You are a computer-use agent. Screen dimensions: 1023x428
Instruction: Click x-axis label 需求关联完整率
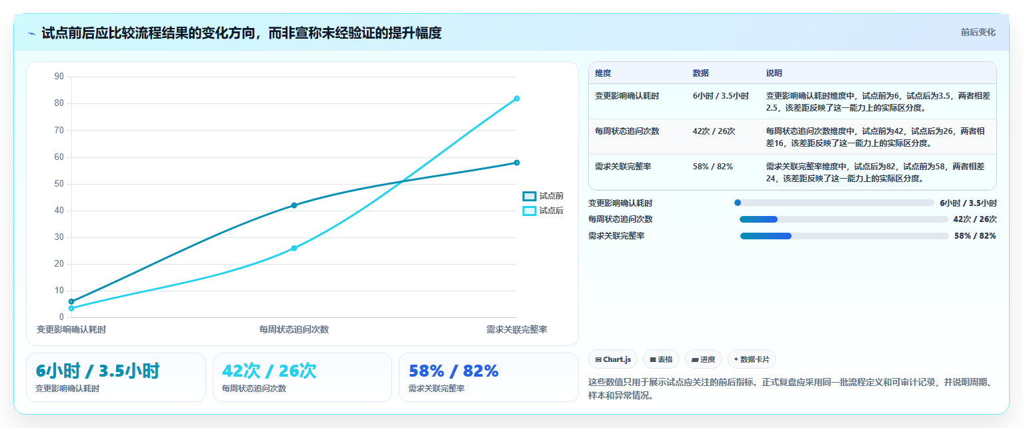tap(517, 329)
